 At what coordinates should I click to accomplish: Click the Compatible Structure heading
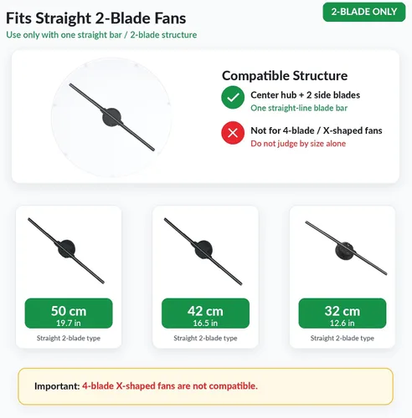pos(285,75)
